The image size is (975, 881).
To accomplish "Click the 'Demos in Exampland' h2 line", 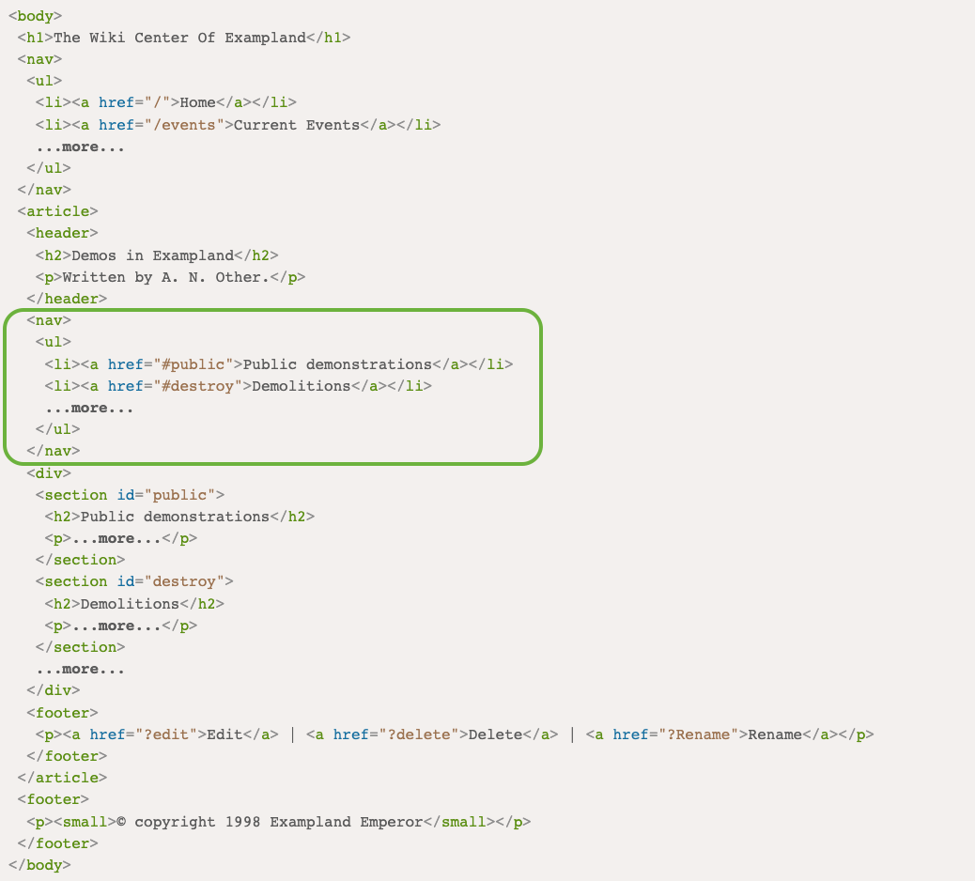I will point(157,255).
